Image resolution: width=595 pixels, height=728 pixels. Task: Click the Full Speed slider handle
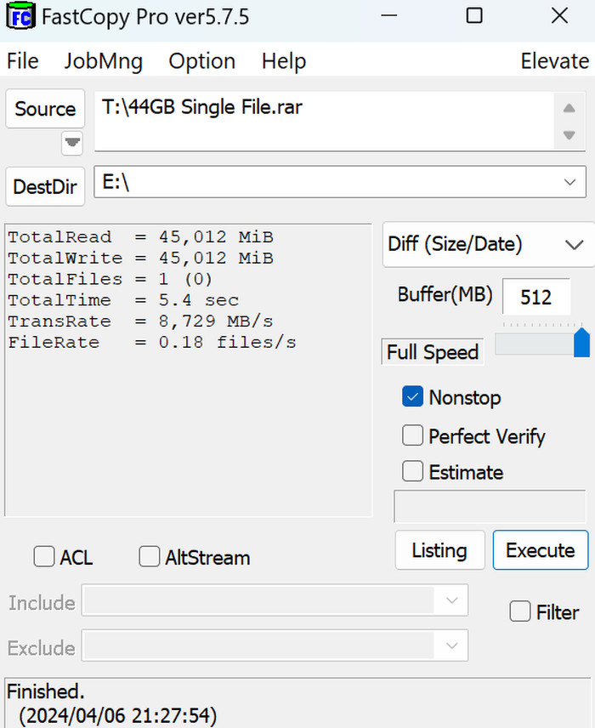pyautogui.click(x=581, y=343)
